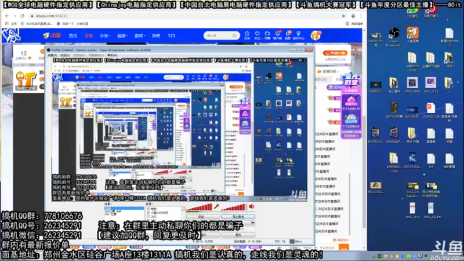Open the user avatar in the Douyu header

click(x=316, y=35)
